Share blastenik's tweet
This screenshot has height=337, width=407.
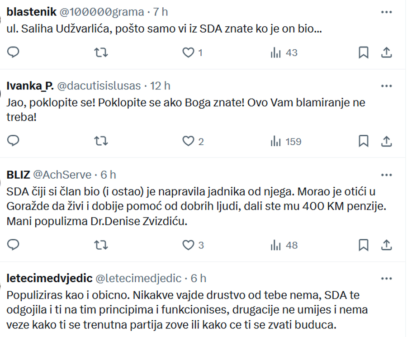pyautogui.click(x=386, y=52)
